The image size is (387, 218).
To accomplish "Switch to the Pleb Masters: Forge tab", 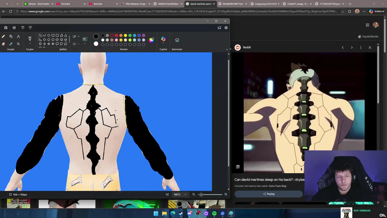I will 135,4.
